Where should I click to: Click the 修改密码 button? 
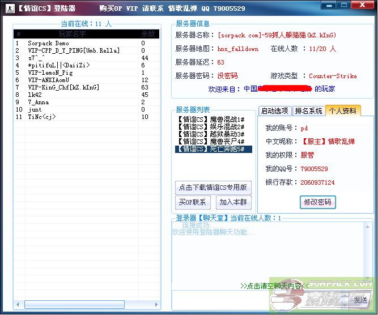[x=317, y=202]
